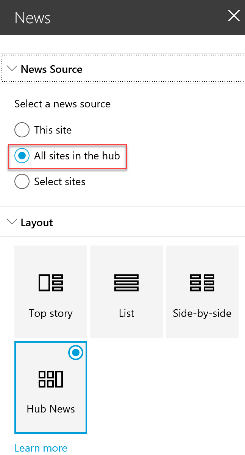Screen dimensions: 245x455
Task: Click the News Source section heading
Action: coord(51,69)
